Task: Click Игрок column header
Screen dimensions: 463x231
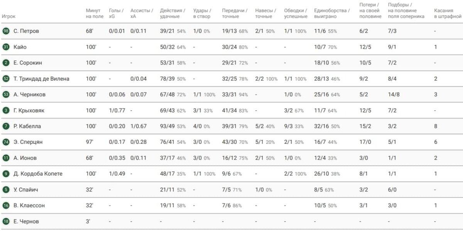Action: (9, 17)
